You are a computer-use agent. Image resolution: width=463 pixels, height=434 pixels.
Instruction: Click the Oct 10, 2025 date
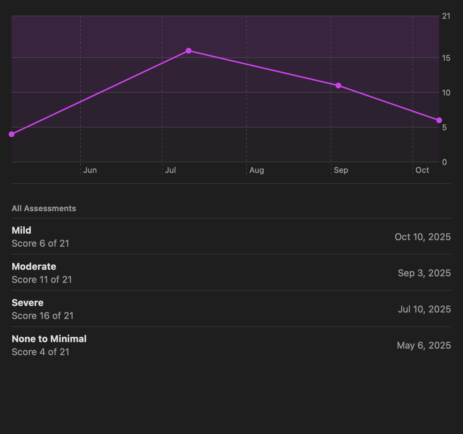(x=423, y=237)
